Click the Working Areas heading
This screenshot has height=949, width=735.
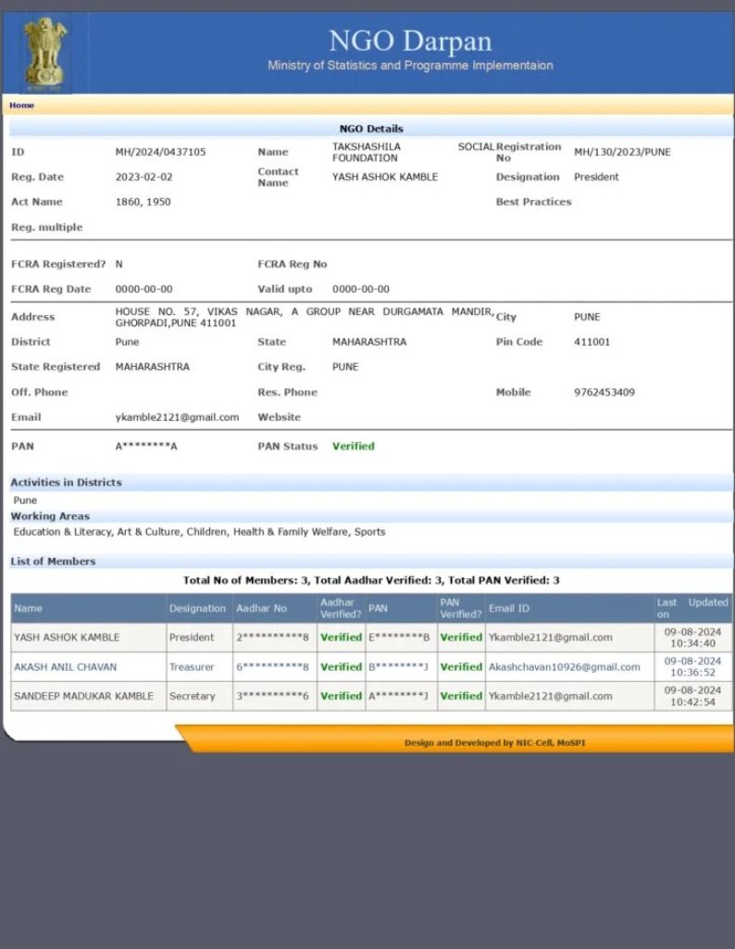click(50, 516)
